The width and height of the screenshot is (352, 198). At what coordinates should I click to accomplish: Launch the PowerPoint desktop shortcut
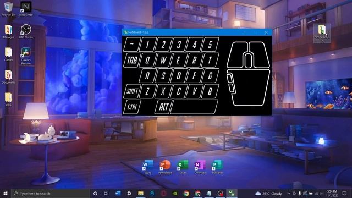click(165, 167)
